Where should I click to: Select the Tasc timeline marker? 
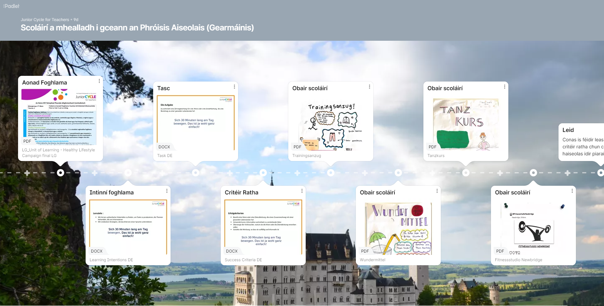[196, 173]
